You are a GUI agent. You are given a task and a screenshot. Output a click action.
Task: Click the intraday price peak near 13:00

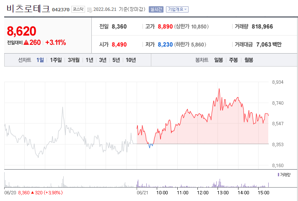pyautogui.click(x=219, y=89)
